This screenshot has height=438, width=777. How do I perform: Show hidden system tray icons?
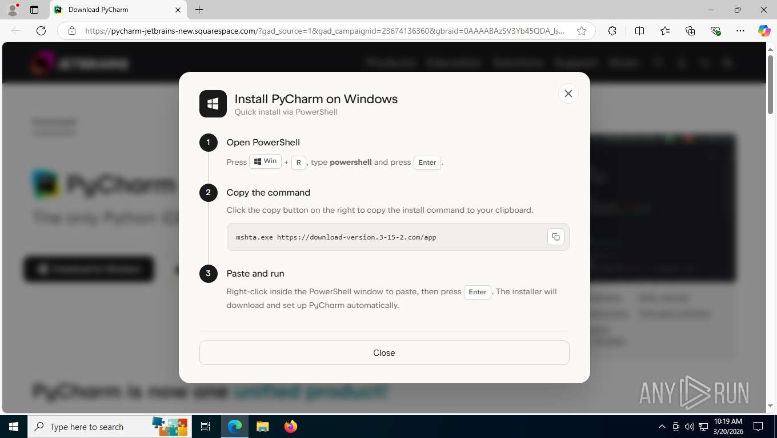(662, 427)
